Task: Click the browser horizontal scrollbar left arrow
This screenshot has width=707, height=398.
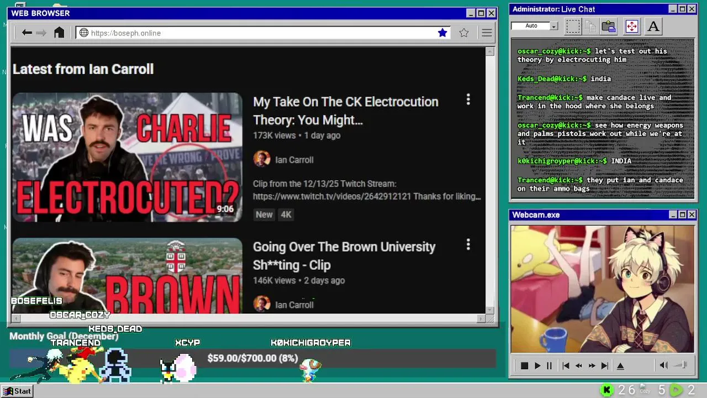Action: [16, 318]
